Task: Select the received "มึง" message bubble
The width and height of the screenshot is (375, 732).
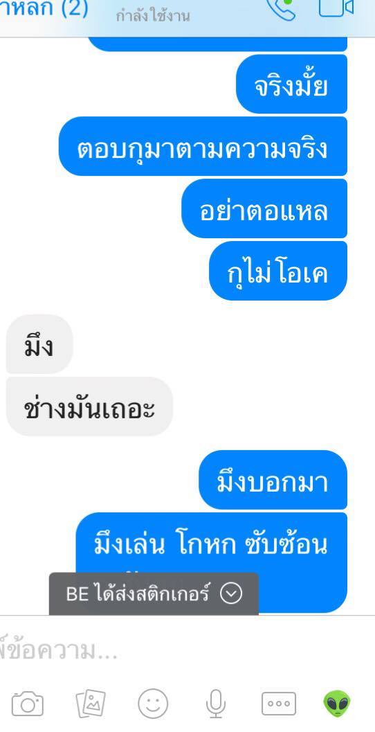Action: pos(39,344)
